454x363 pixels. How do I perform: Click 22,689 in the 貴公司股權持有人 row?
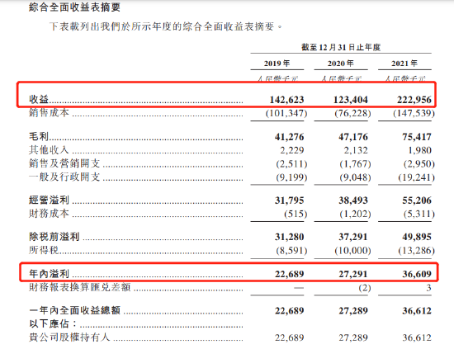tap(289, 337)
